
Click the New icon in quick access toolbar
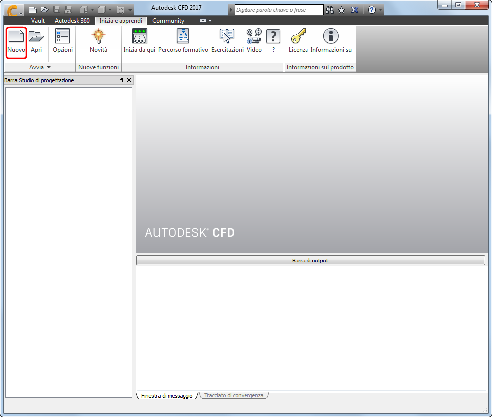[x=33, y=10]
